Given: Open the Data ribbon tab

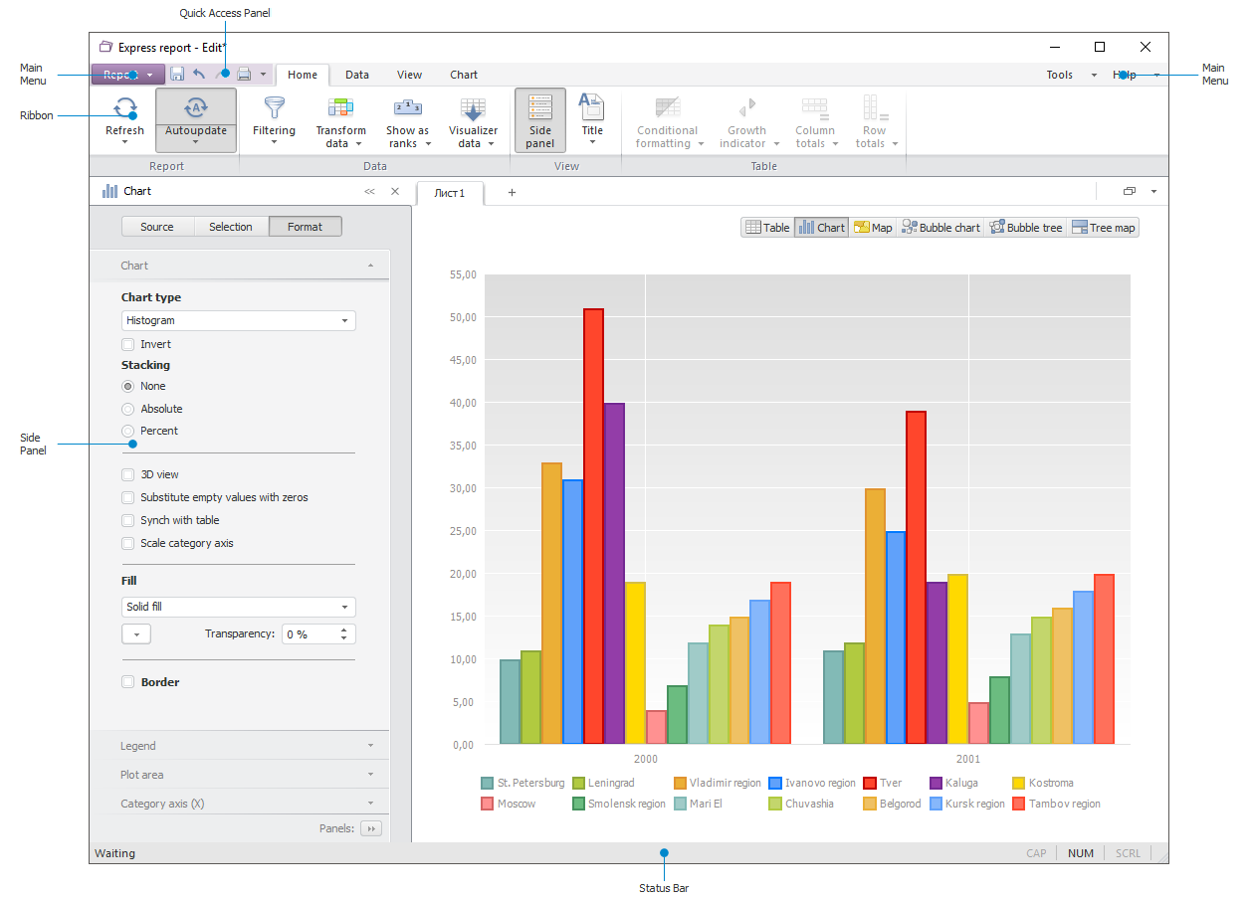Looking at the screenshot, I should 357,75.
